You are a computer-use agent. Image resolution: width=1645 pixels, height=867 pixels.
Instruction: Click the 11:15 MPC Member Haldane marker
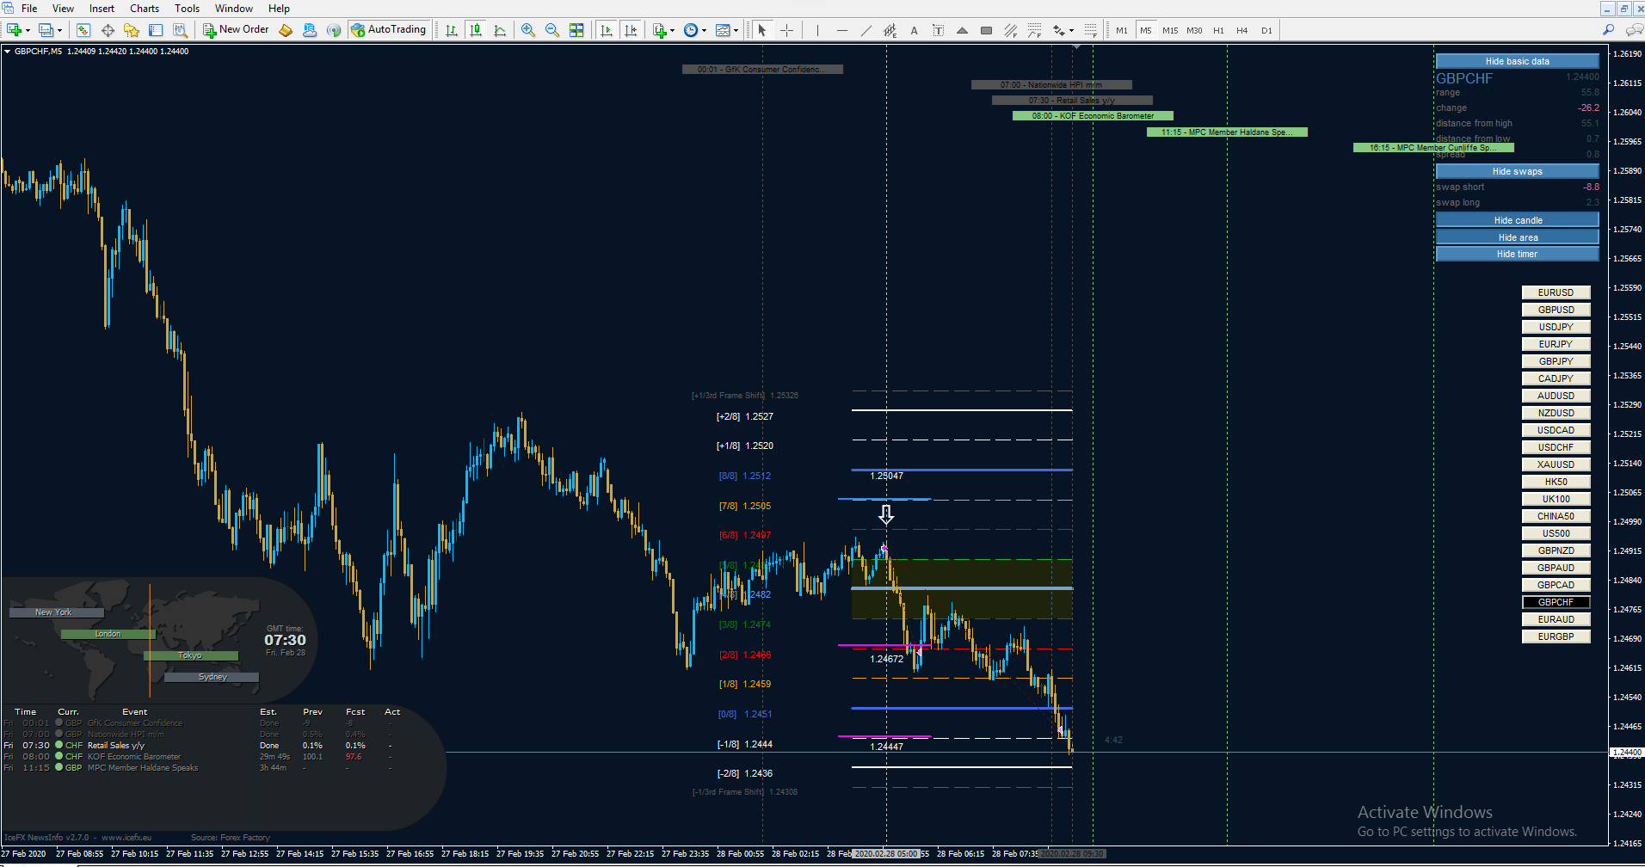(1227, 132)
